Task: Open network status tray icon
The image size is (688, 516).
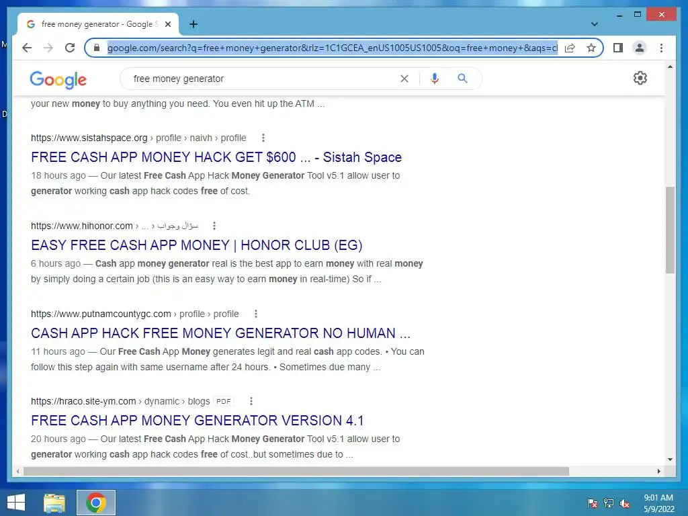Action: [609, 503]
